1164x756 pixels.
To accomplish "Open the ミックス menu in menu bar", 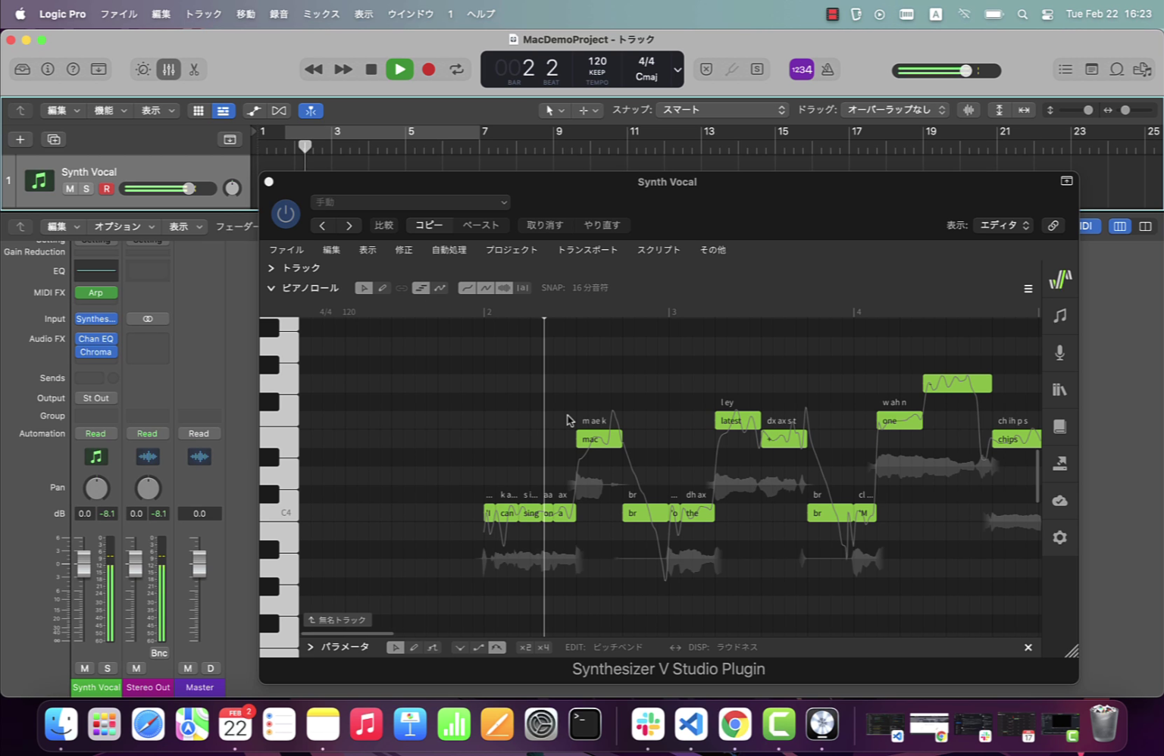I will click(x=321, y=14).
